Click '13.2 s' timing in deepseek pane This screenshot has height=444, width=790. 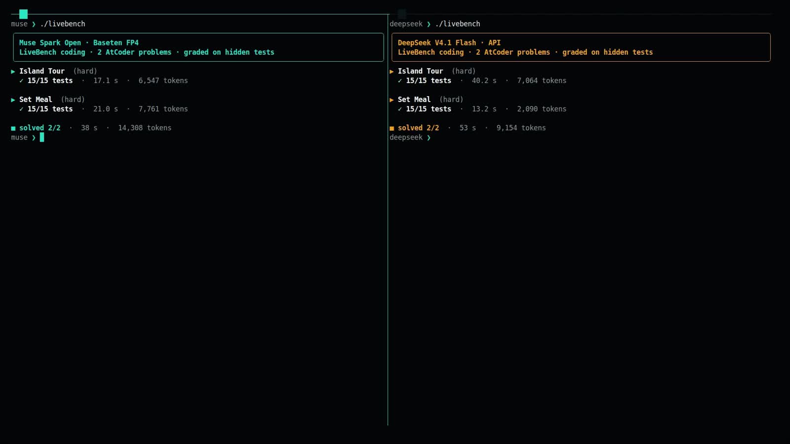tap(484, 109)
